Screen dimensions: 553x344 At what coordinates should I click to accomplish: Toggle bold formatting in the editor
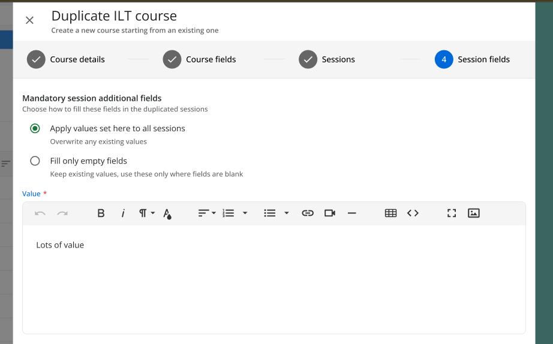click(x=101, y=213)
